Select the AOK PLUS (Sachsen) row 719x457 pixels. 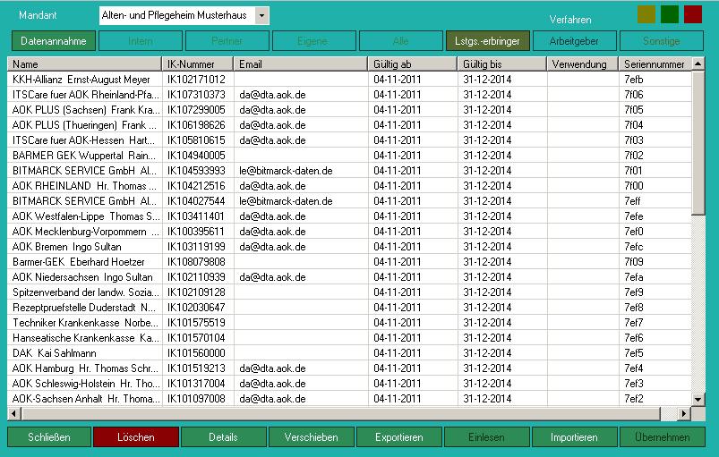click(x=349, y=110)
